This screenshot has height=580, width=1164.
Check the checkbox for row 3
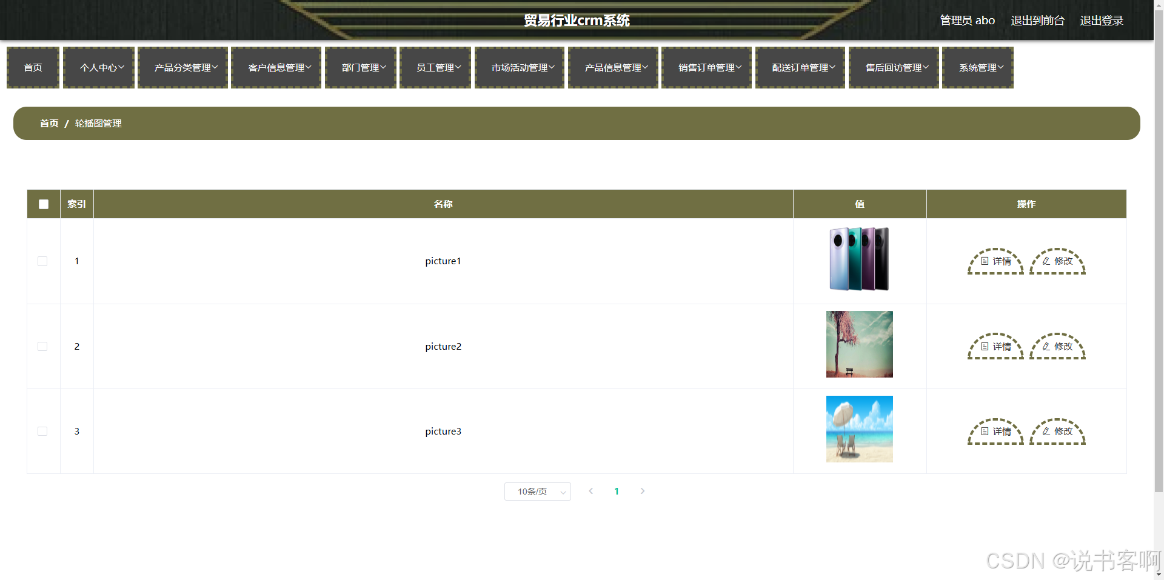pos(42,431)
